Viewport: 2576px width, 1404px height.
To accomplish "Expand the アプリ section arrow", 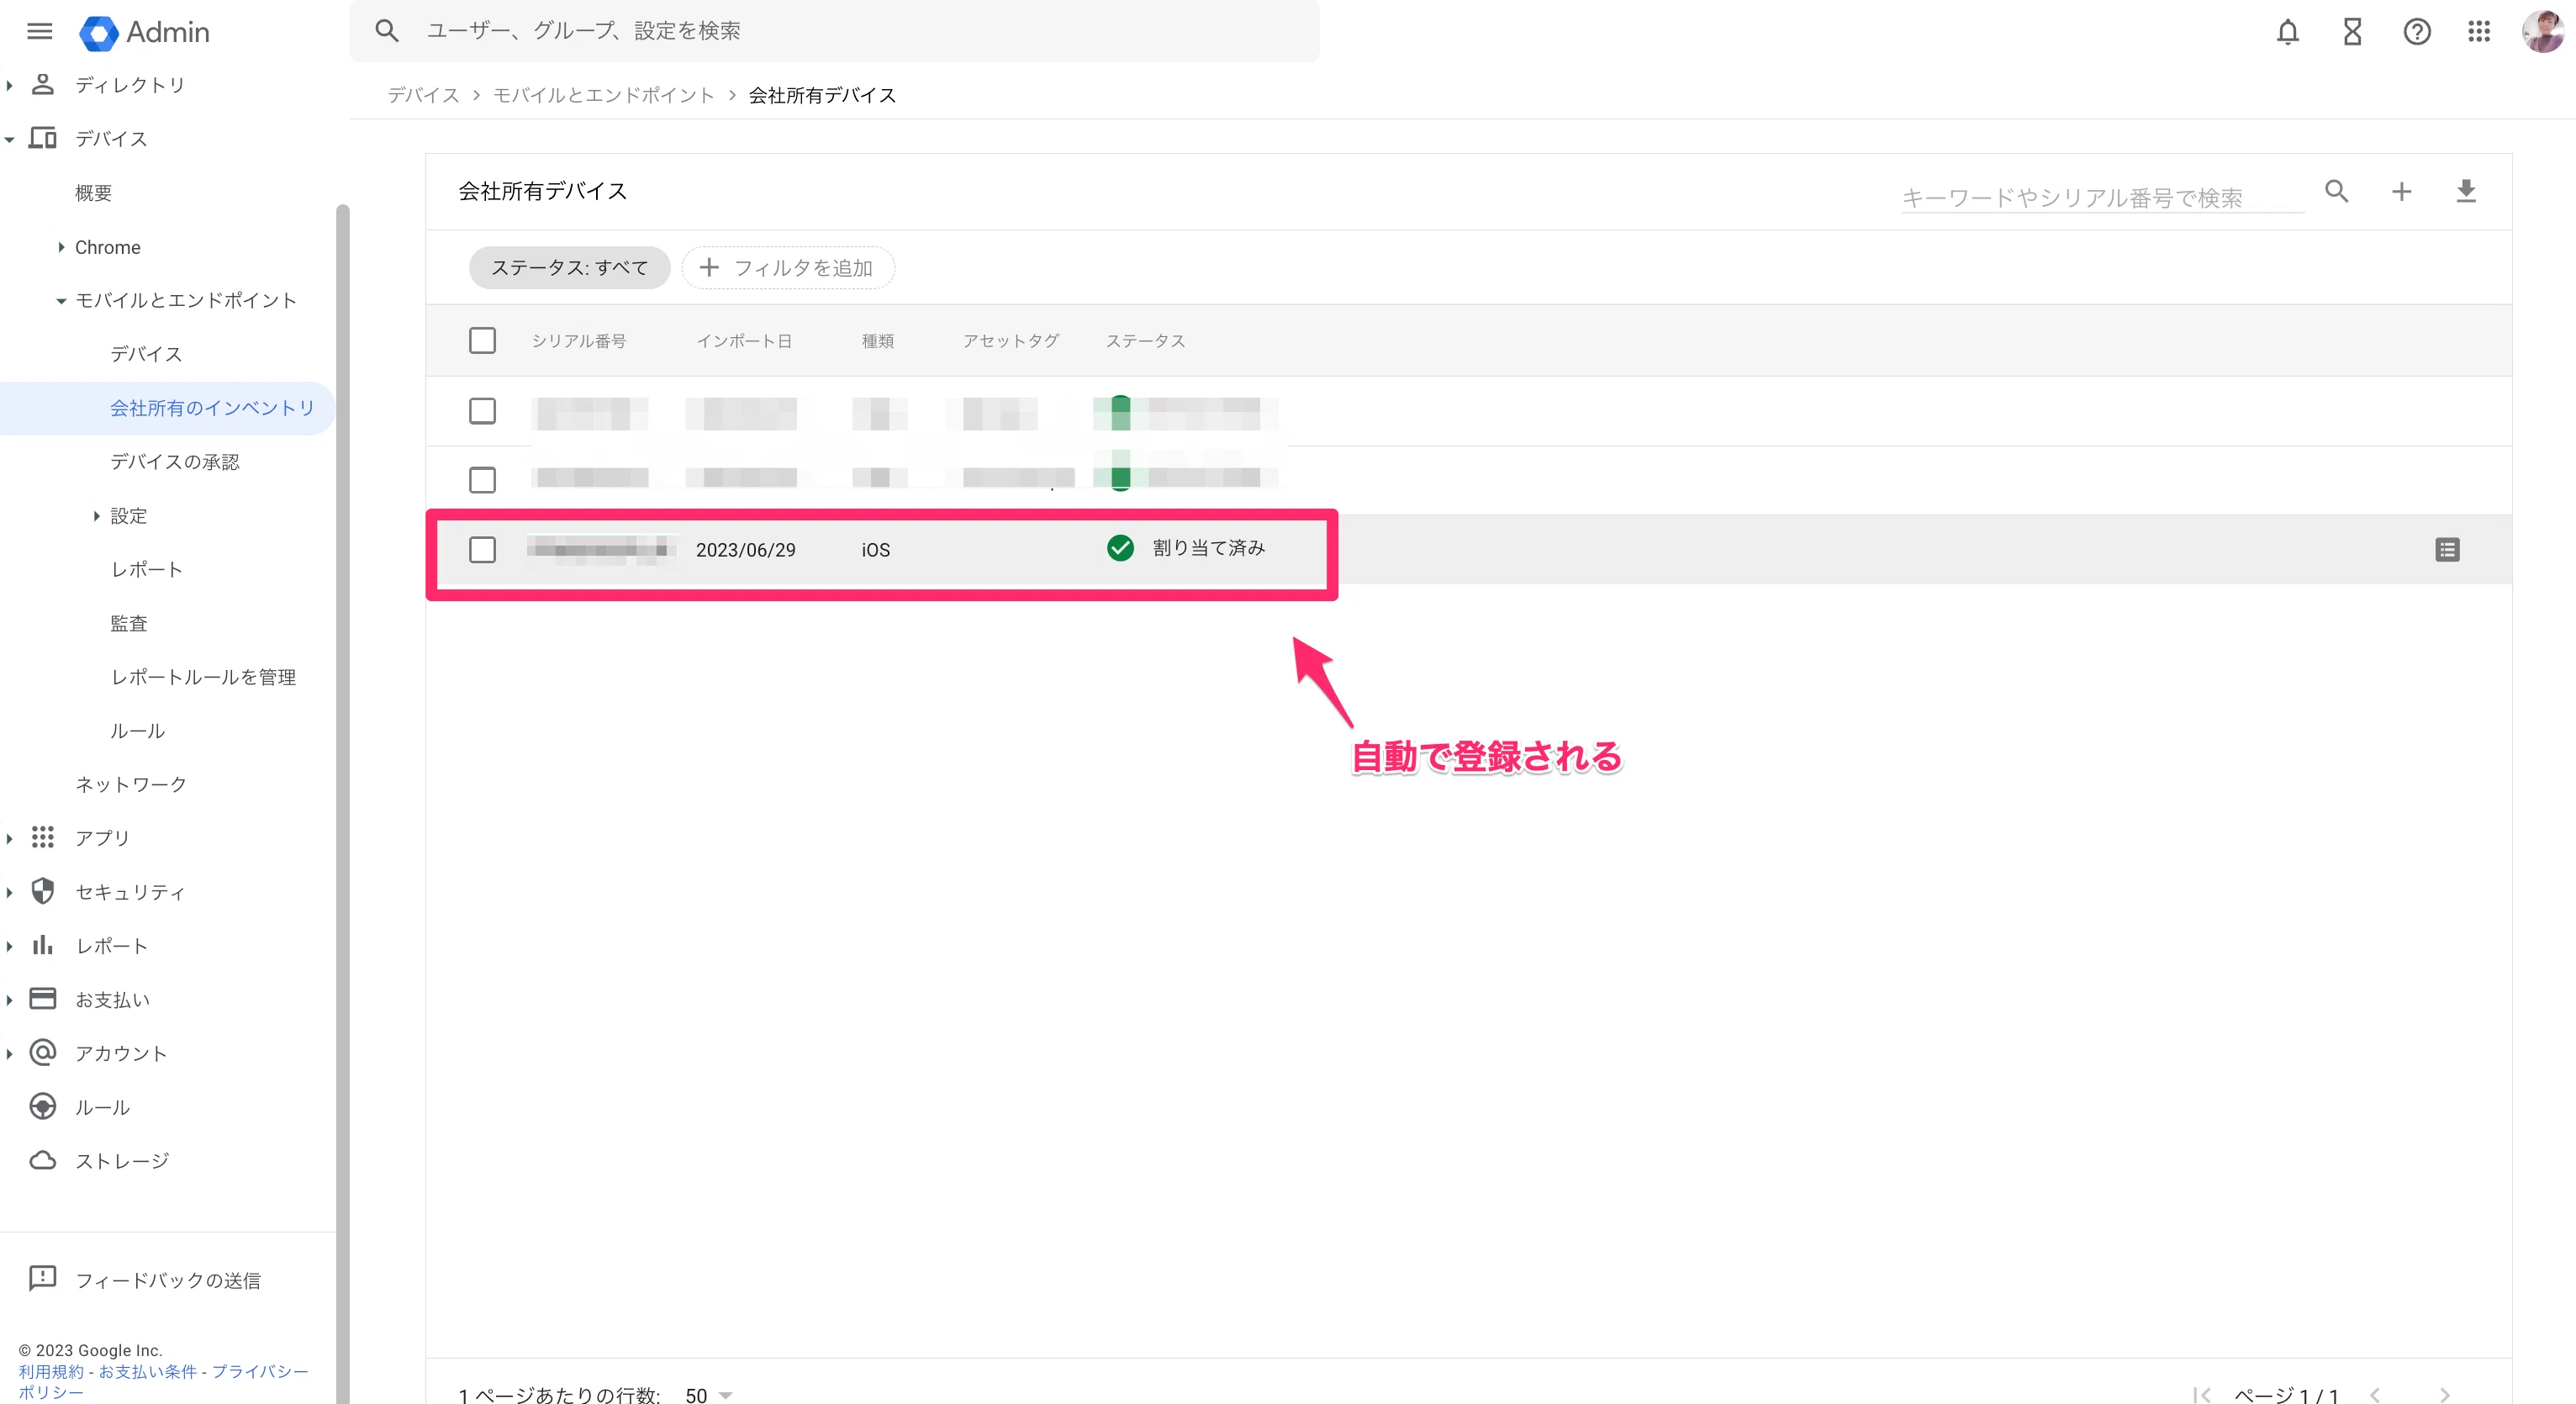I will coord(10,838).
